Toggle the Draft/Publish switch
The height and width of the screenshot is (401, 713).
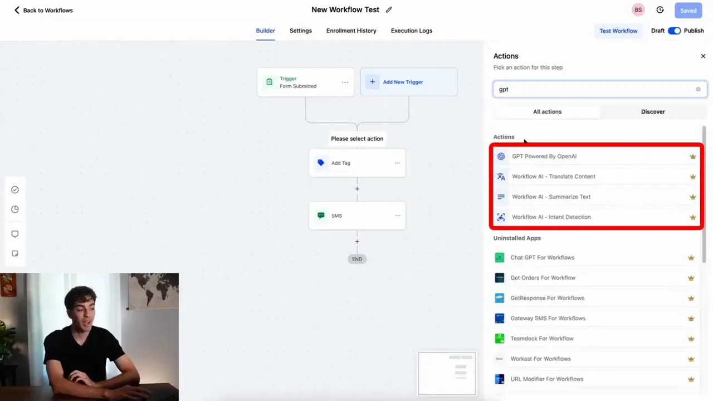coord(674,31)
